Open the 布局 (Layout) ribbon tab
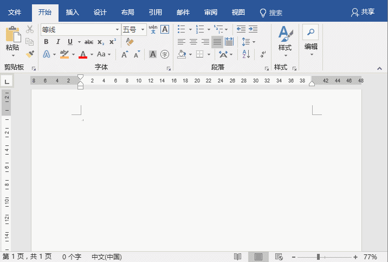The image size is (388, 262). click(x=128, y=12)
